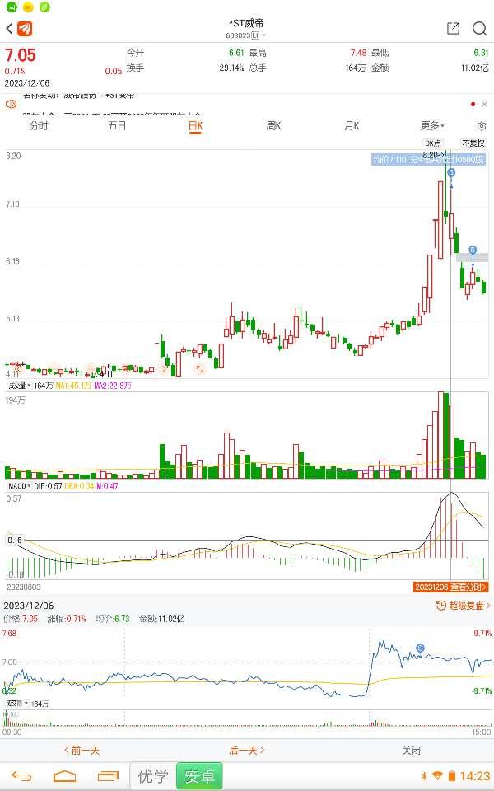Tap the Android recent apps icon
The width and height of the screenshot is (494, 791).
109,776
